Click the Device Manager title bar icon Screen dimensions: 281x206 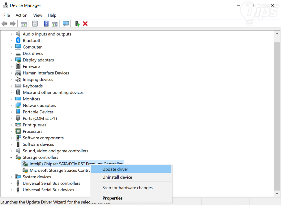5,5
